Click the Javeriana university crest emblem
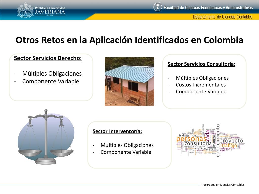This screenshot has width=259, height=194. [x=25, y=10]
